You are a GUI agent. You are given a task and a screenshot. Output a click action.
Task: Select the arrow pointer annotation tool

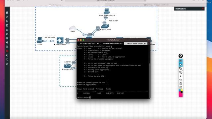point(181,65)
